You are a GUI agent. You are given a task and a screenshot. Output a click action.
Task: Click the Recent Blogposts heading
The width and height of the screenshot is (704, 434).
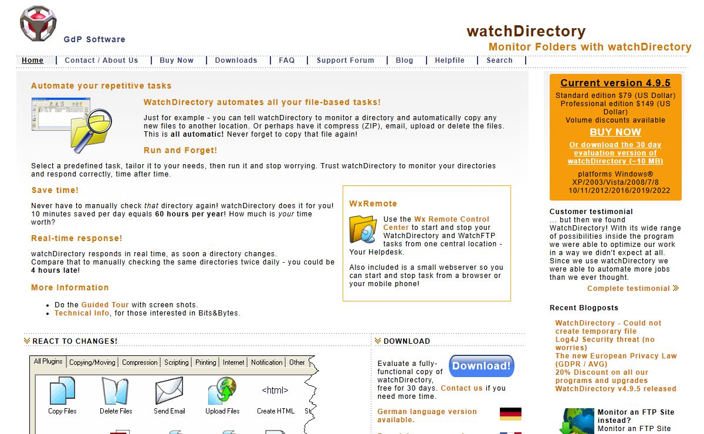pyautogui.click(x=584, y=307)
